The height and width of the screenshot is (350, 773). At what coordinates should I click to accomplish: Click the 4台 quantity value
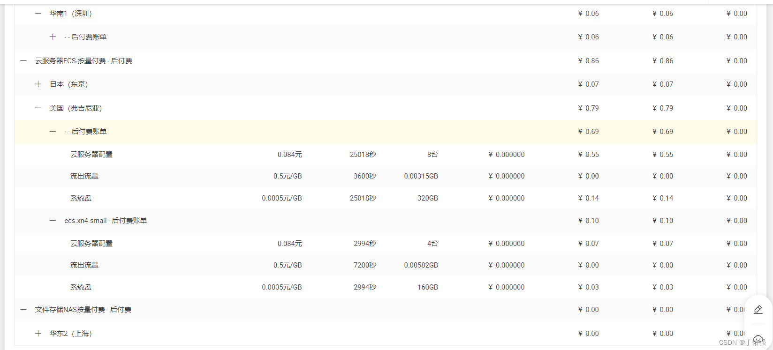(432, 244)
